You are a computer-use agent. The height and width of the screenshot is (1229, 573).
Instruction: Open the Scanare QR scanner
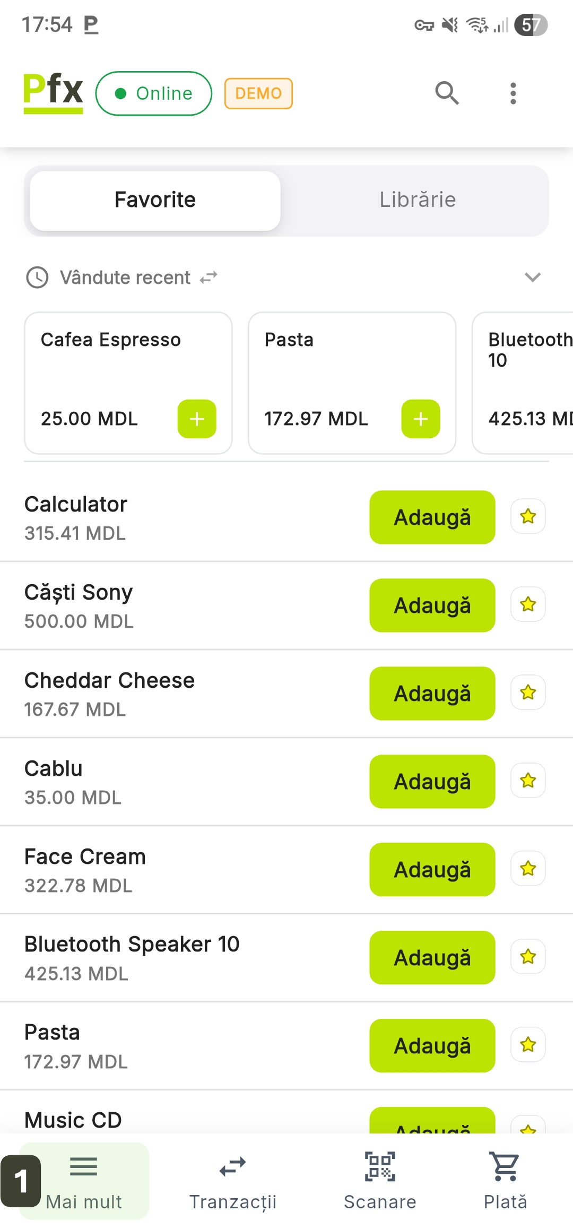click(380, 1180)
